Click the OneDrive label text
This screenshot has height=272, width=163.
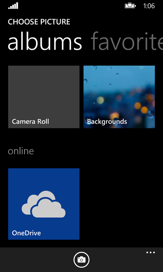pyautogui.click(x=26, y=233)
